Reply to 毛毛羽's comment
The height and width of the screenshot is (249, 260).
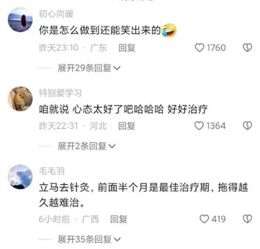(119, 219)
